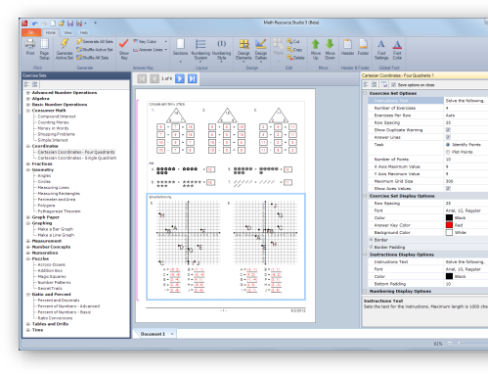
Task: Go to next page arrow button
Action: tap(180, 78)
